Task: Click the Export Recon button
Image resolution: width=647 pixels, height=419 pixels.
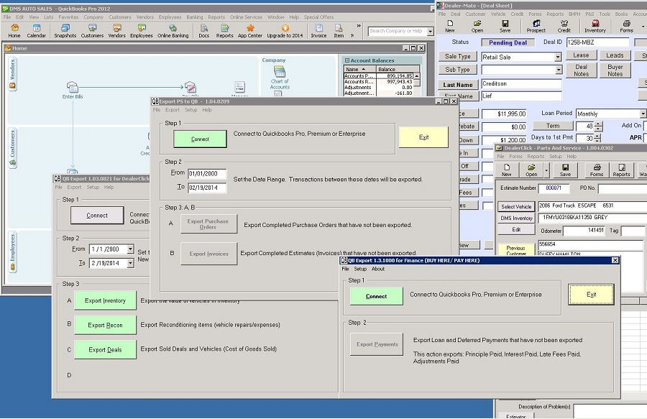Action: 105,325
